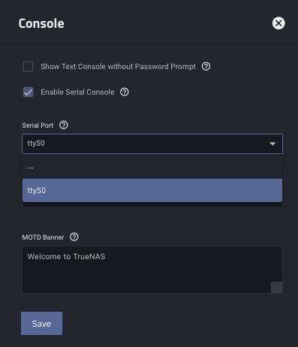Grab the MOTD Banner textarea resize handle
The width and height of the screenshot is (298, 347).
(277, 287)
